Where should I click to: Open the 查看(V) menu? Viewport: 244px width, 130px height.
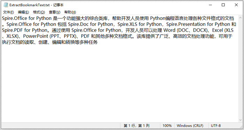[54, 12]
